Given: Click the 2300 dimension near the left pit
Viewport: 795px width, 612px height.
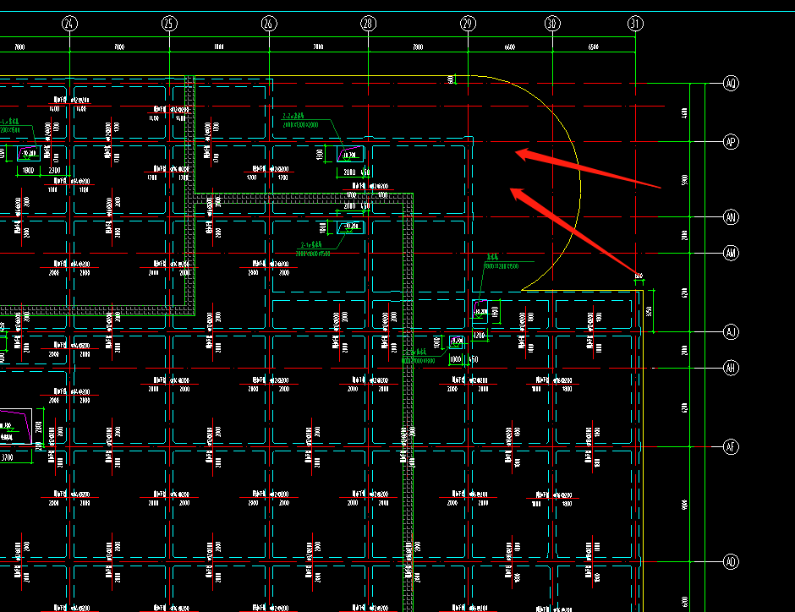Looking at the screenshot, I should point(54,171).
